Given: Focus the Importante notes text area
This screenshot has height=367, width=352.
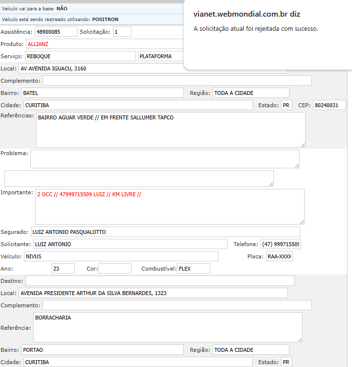Looking at the screenshot, I should pos(170,206).
